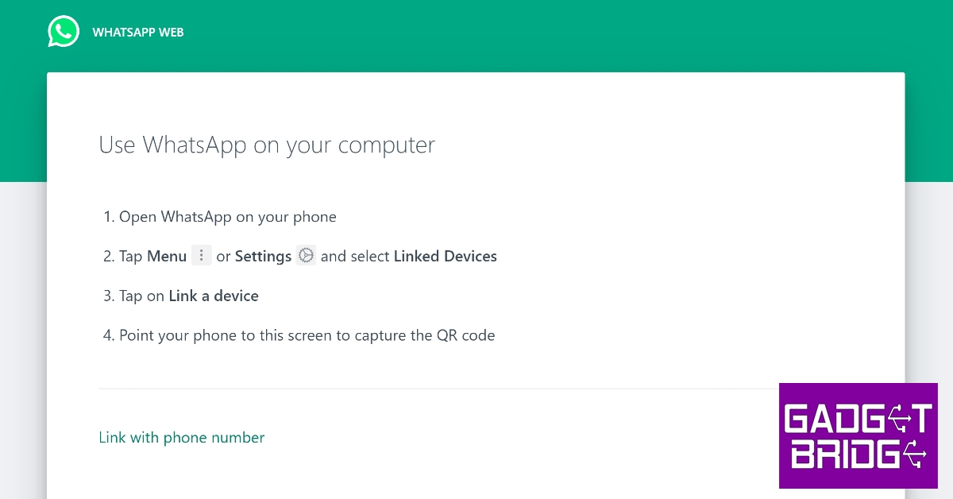Click the Tap on text in step 3
The width and height of the screenshot is (953, 499).
click(141, 296)
